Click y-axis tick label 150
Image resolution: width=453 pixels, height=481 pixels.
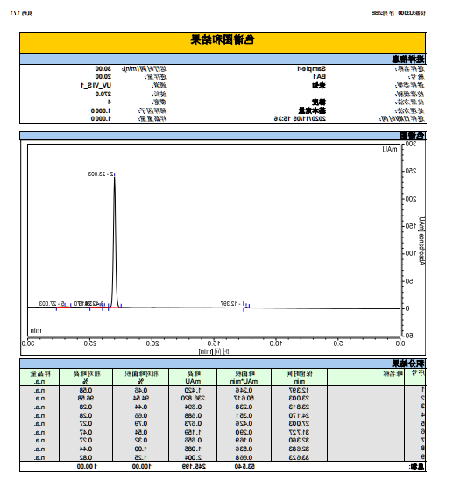(411, 226)
